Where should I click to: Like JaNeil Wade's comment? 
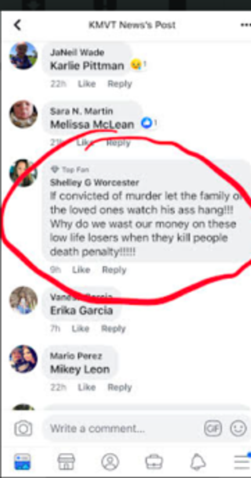87,84
